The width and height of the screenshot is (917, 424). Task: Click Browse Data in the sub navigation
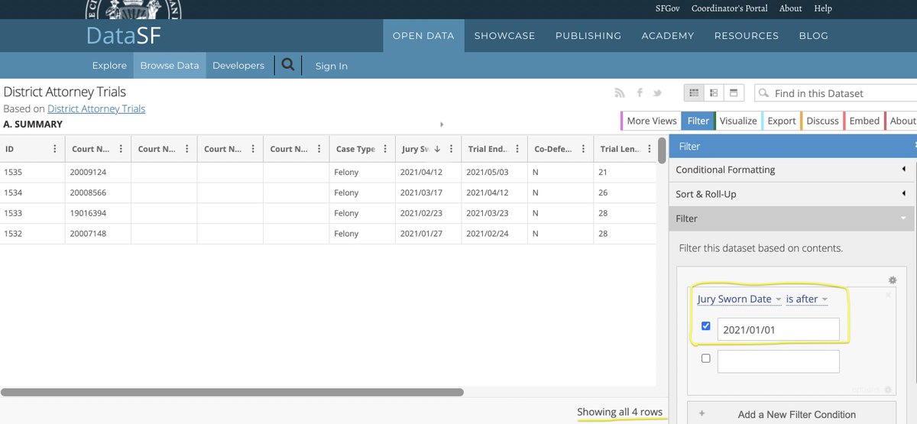pos(170,66)
